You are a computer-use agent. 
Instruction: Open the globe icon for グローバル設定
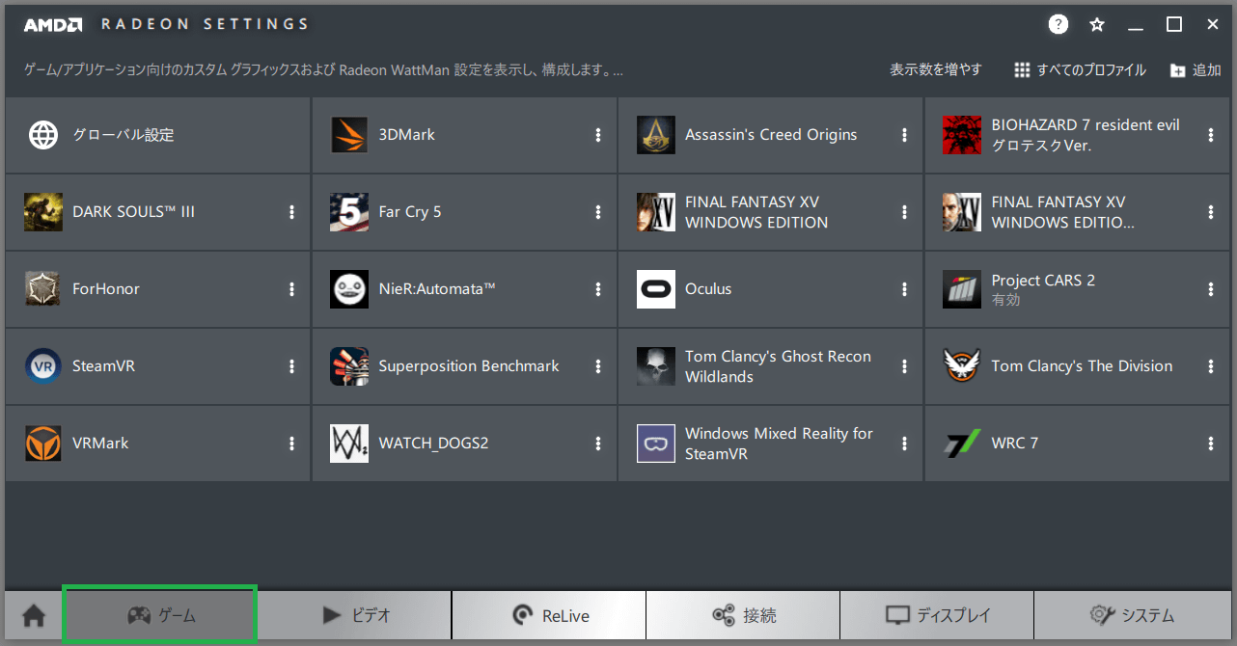43,135
